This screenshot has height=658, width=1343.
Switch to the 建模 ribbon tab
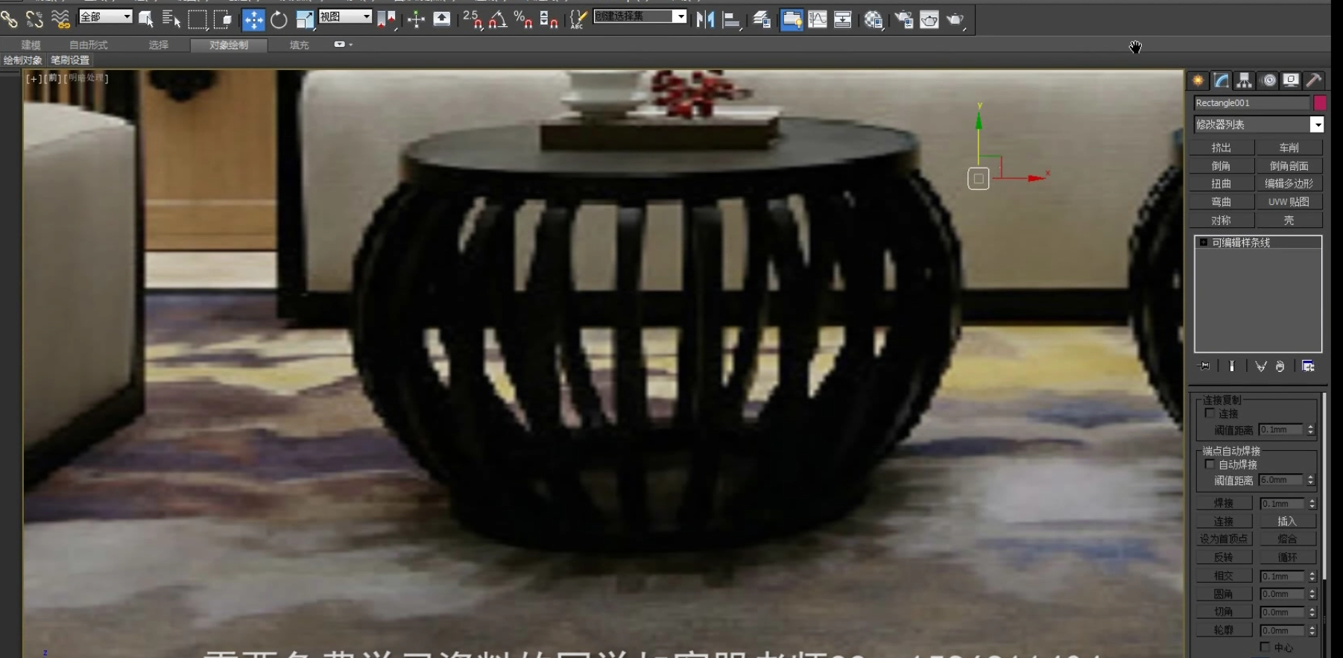pyautogui.click(x=31, y=45)
